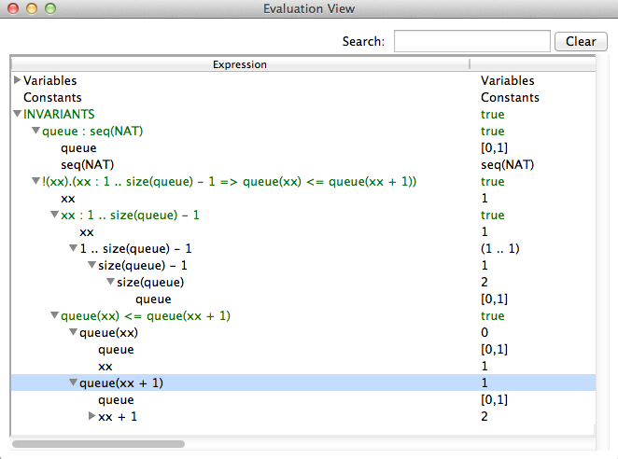Click the horizontal scrollbar thumb
The width and height of the screenshot is (618, 459).
pyautogui.click(x=98, y=444)
